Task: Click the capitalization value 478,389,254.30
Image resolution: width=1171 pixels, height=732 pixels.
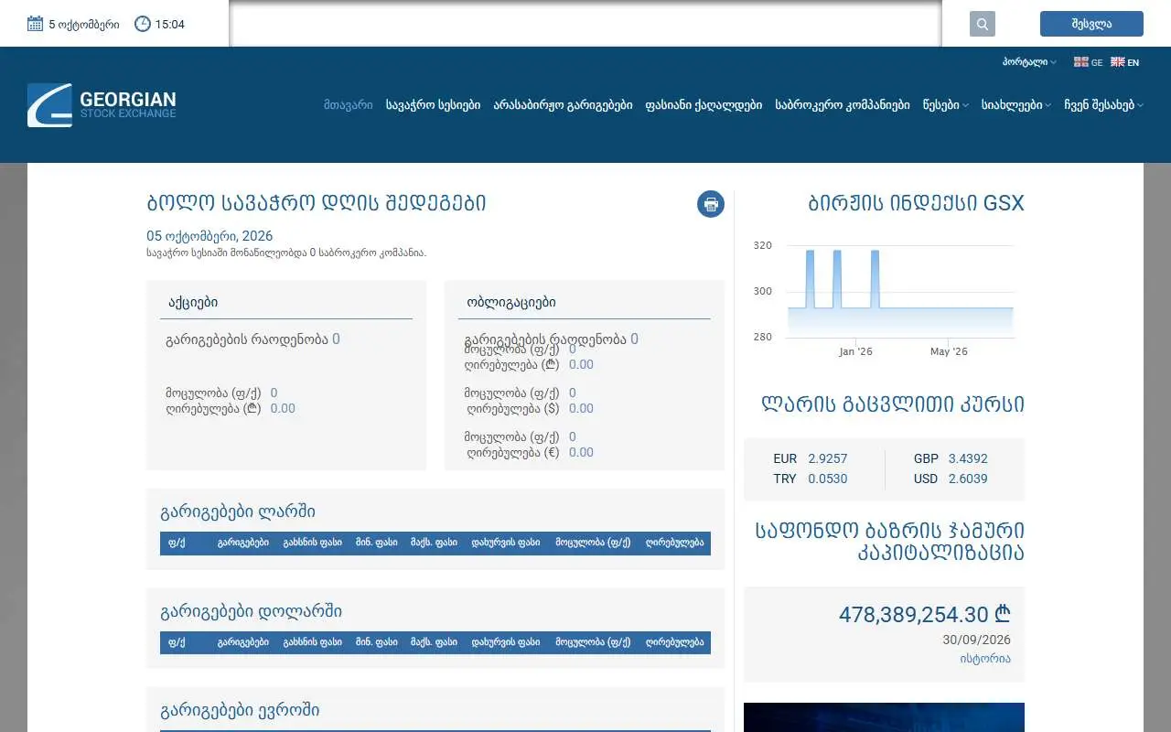Action: pyautogui.click(x=925, y=615)
